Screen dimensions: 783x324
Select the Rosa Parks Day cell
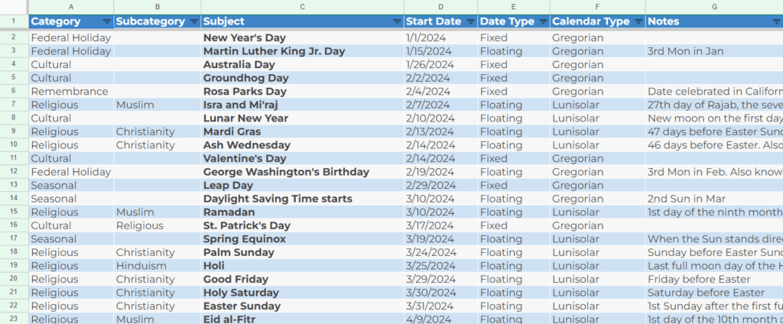click(x=303, y=92)
